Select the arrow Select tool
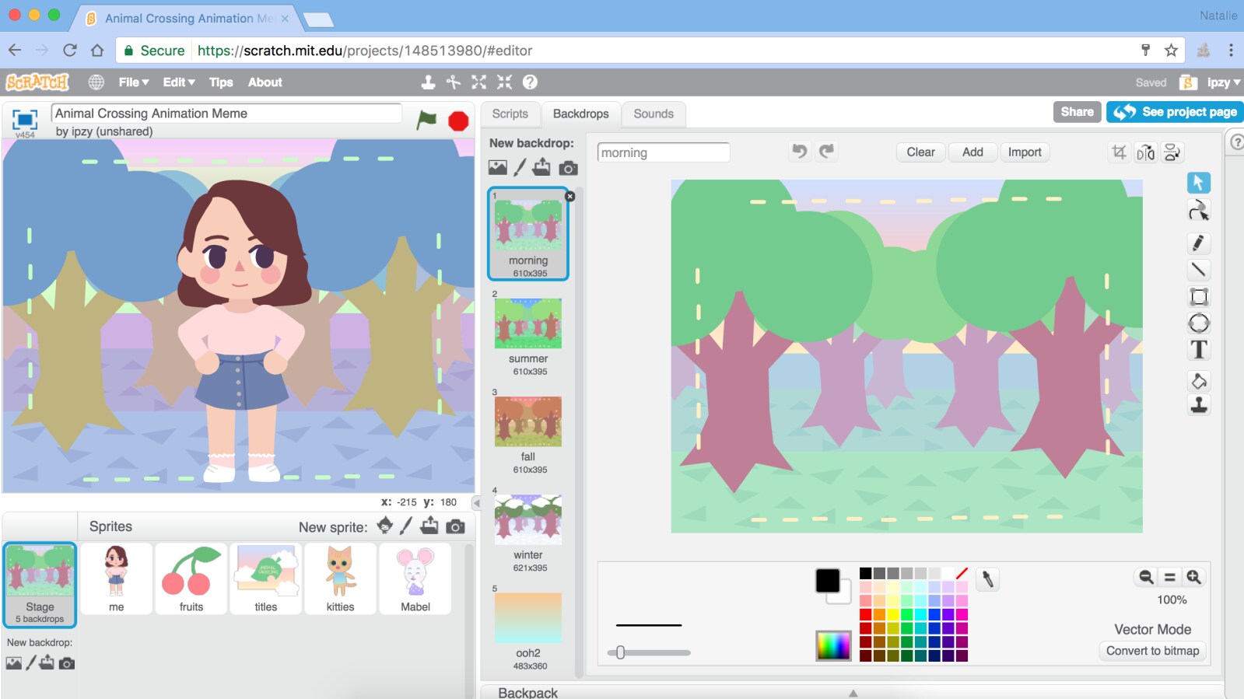1244x699 pixels. [1198, 183]
